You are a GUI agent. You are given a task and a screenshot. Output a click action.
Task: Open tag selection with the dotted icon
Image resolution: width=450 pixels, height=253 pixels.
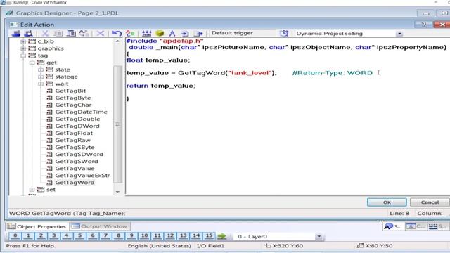pos(146,34)
